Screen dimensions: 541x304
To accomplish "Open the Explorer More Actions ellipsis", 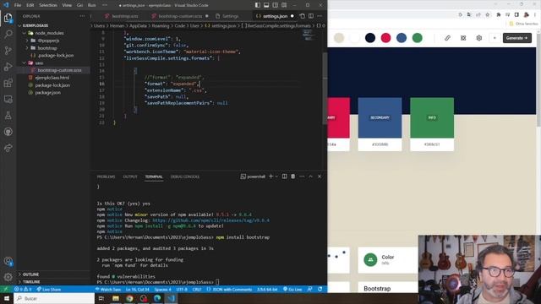I will 82,16.
